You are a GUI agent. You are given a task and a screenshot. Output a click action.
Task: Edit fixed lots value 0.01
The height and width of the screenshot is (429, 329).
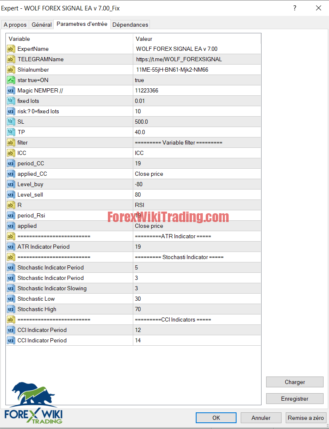[x=197, y=101]
